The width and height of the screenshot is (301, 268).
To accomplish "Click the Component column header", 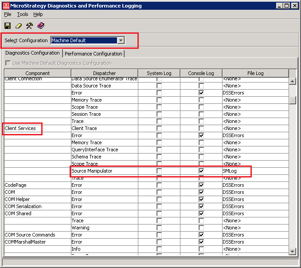I will tap(38, 73).
